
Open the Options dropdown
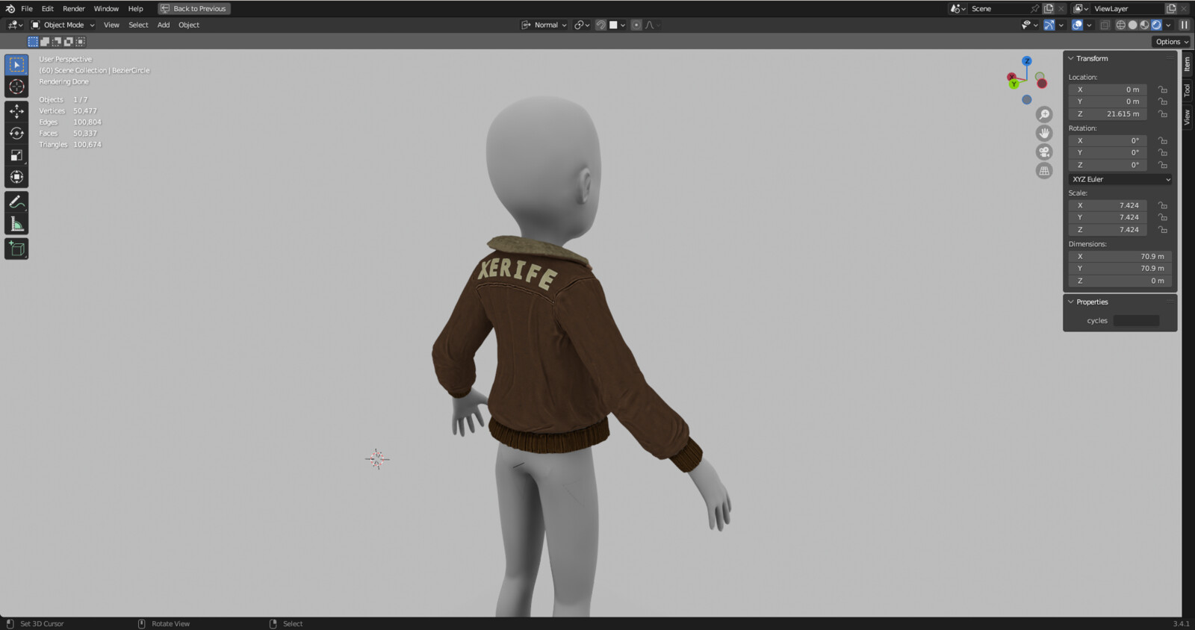tap(1171, 42)
